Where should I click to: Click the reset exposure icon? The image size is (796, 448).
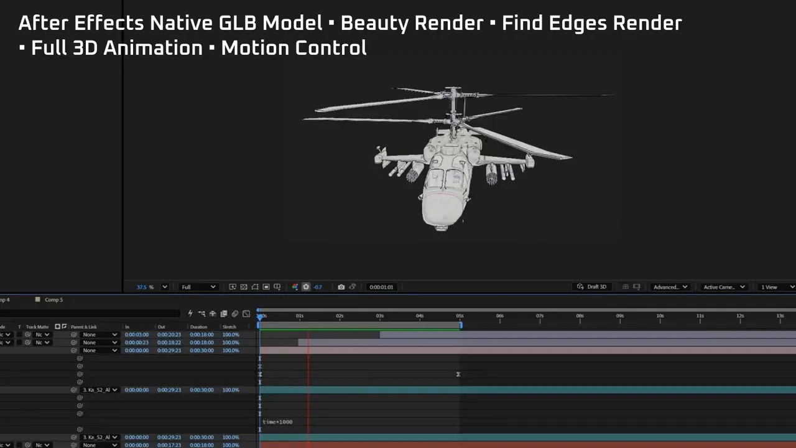(x=306, y=287)
